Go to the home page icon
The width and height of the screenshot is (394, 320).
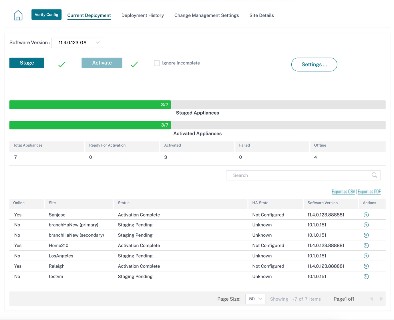point(18,15)
